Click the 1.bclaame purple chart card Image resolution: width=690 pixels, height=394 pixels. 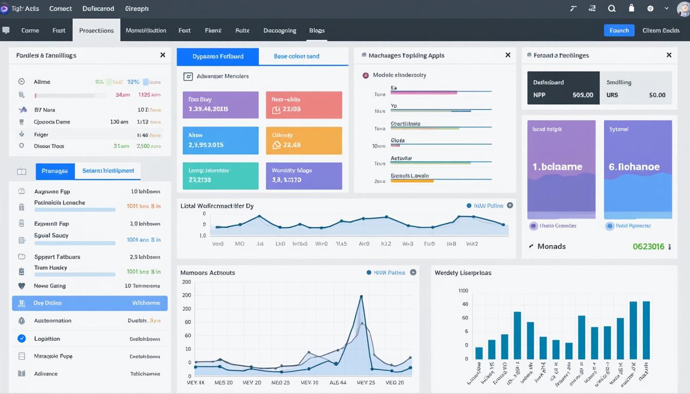pos(562,170)
